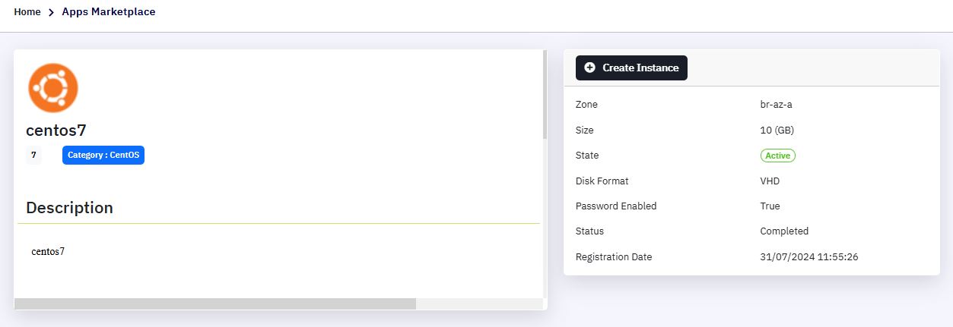The height and width of the screenshot is (327, 953).
Task: Click the plus icon in Create Instance
Action: pos(589,68)
